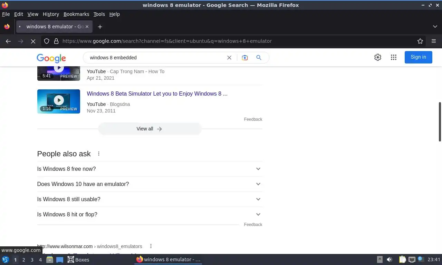Open the update notifier tray icon
The width and height of the screenshot is (442, 265).
coord(421,259)
